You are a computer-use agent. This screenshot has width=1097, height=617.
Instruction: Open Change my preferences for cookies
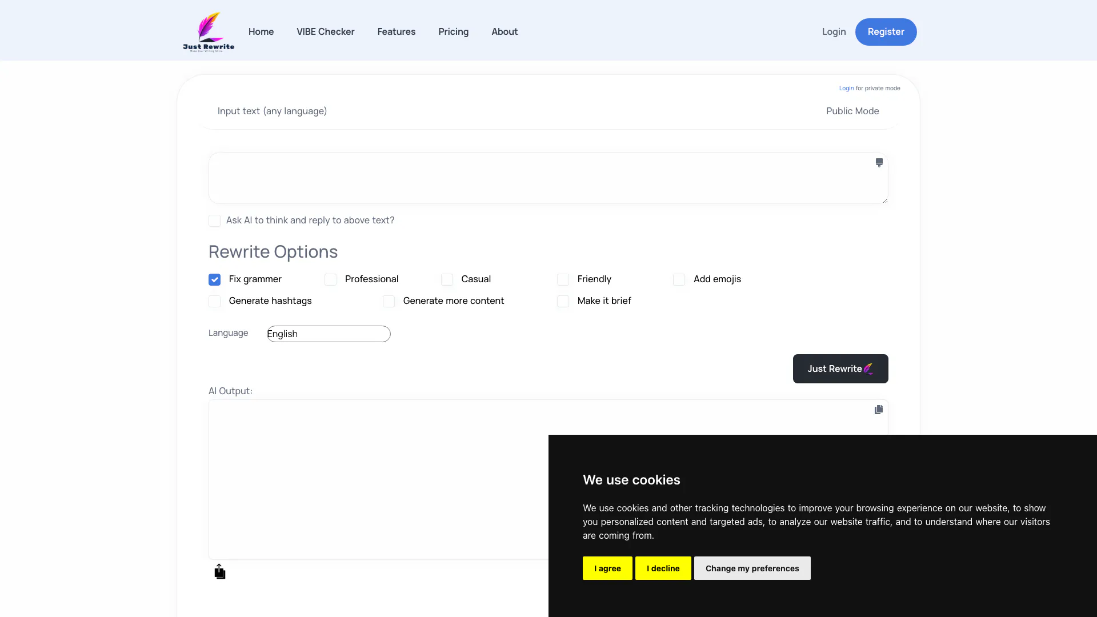(x=752, y=568)
